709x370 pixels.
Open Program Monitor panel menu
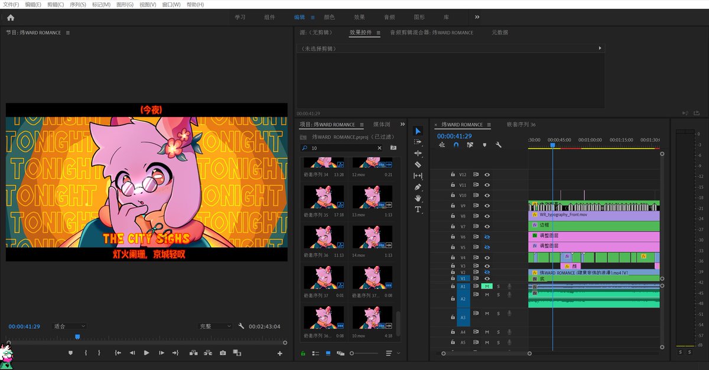tap(68, 33)
